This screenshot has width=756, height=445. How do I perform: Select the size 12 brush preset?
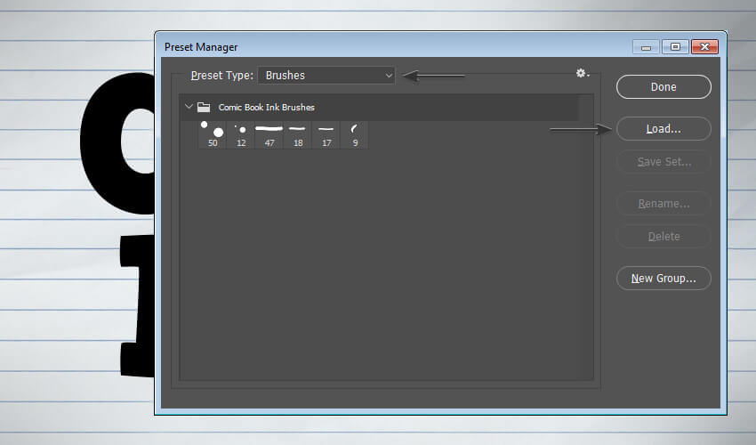click(241, 134)
